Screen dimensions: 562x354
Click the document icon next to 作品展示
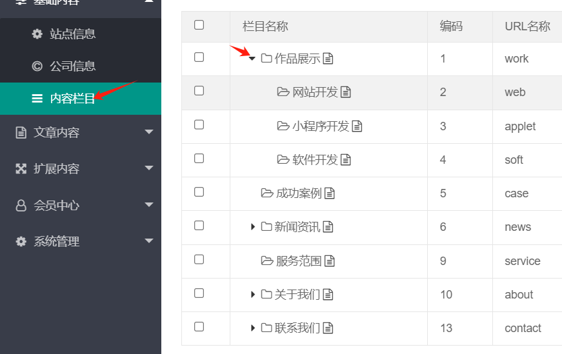coord(328,59)
